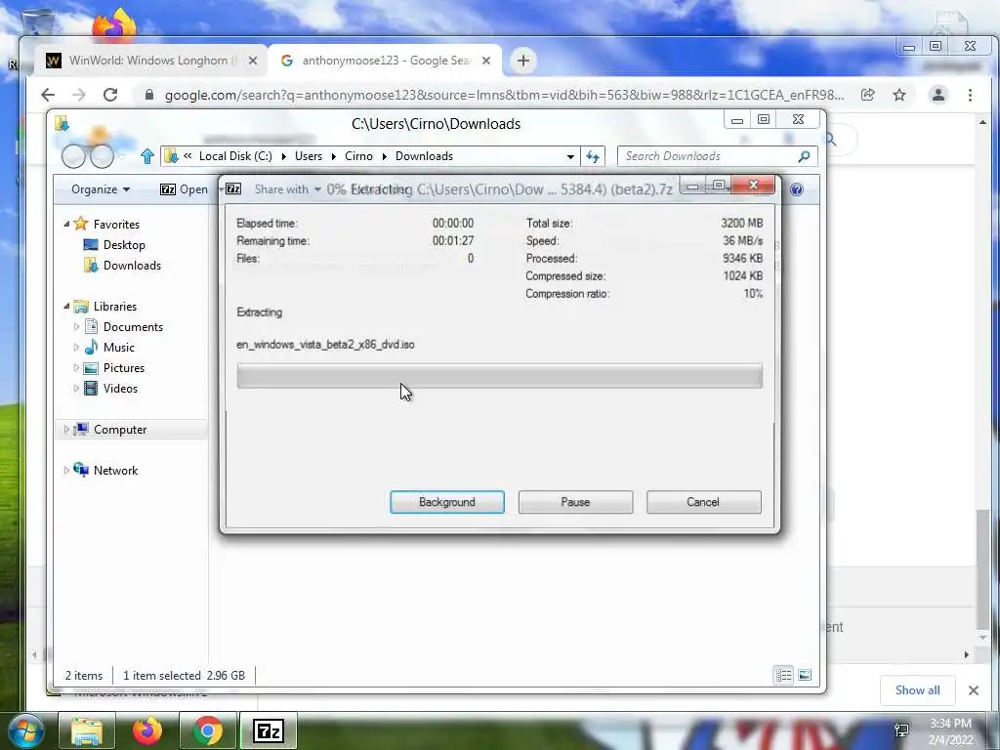Click Chrome back button
This screenshot has height=750, width=1000.
pyautogui.click(x=48, y=95)
